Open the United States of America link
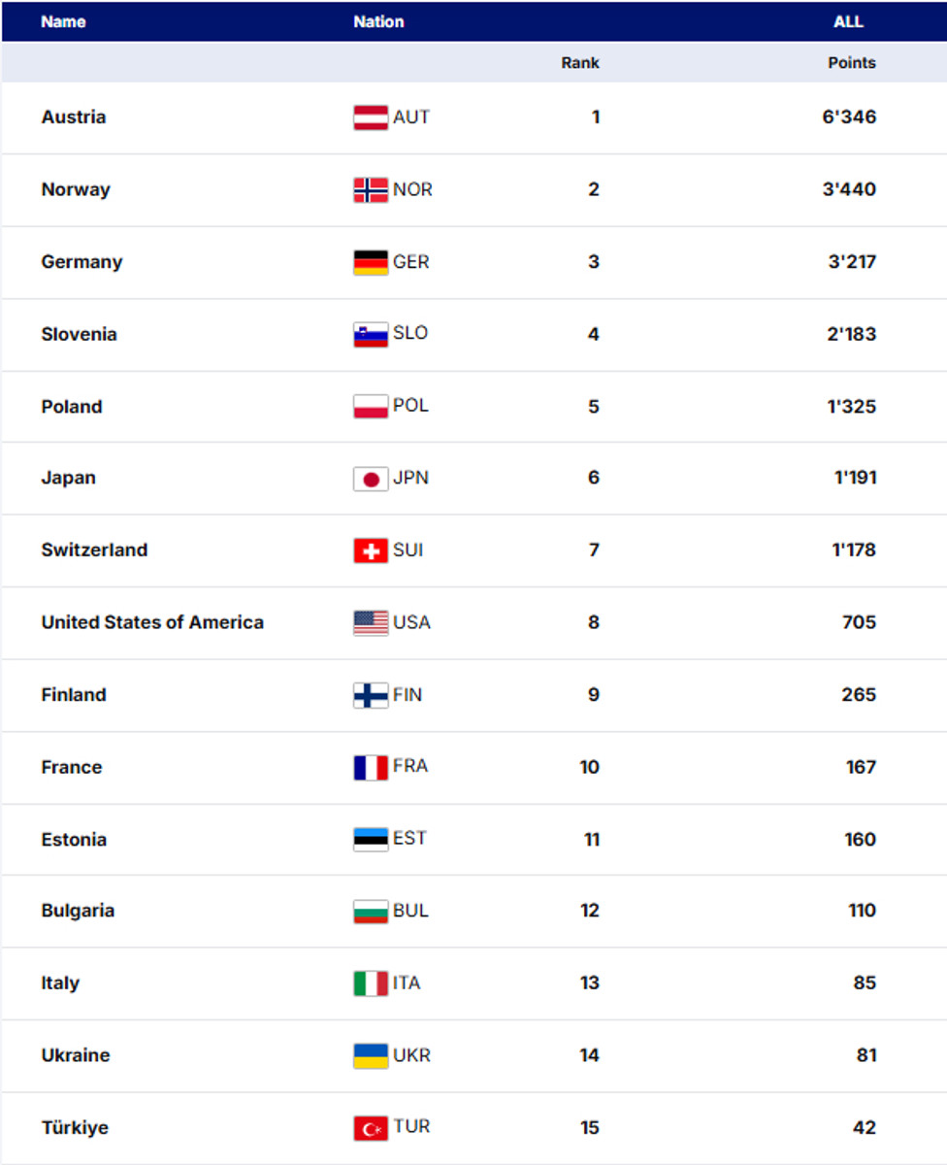 click(152, 622)
